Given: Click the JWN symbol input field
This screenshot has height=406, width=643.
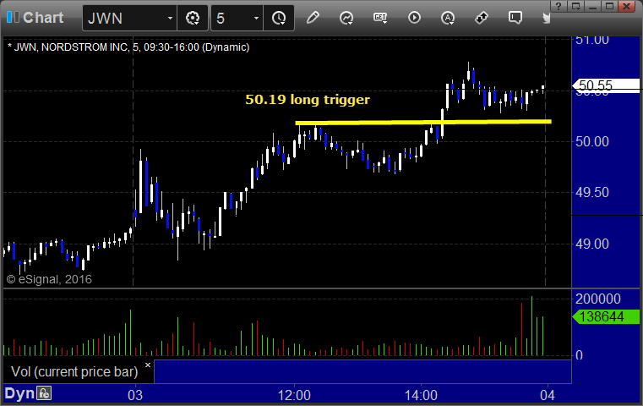Looking at the screenshot, I should (x=124, y=18).
